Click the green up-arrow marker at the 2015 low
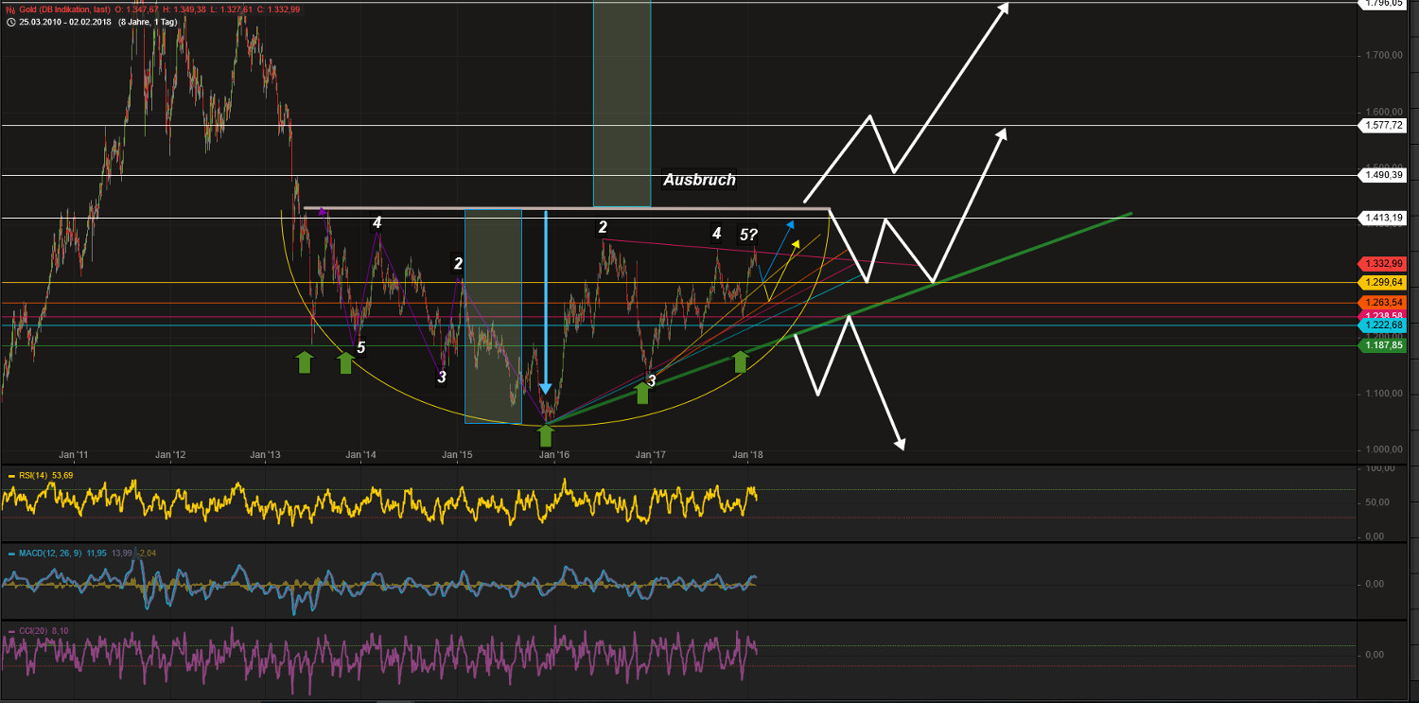Image resolution: width=1419 pixels, height=703 pixels. (545, 434)
